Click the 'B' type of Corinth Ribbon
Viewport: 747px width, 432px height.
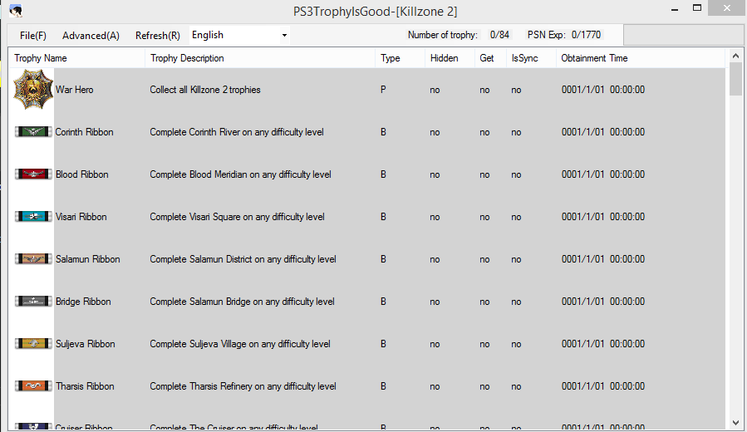(x=383, y=132)
